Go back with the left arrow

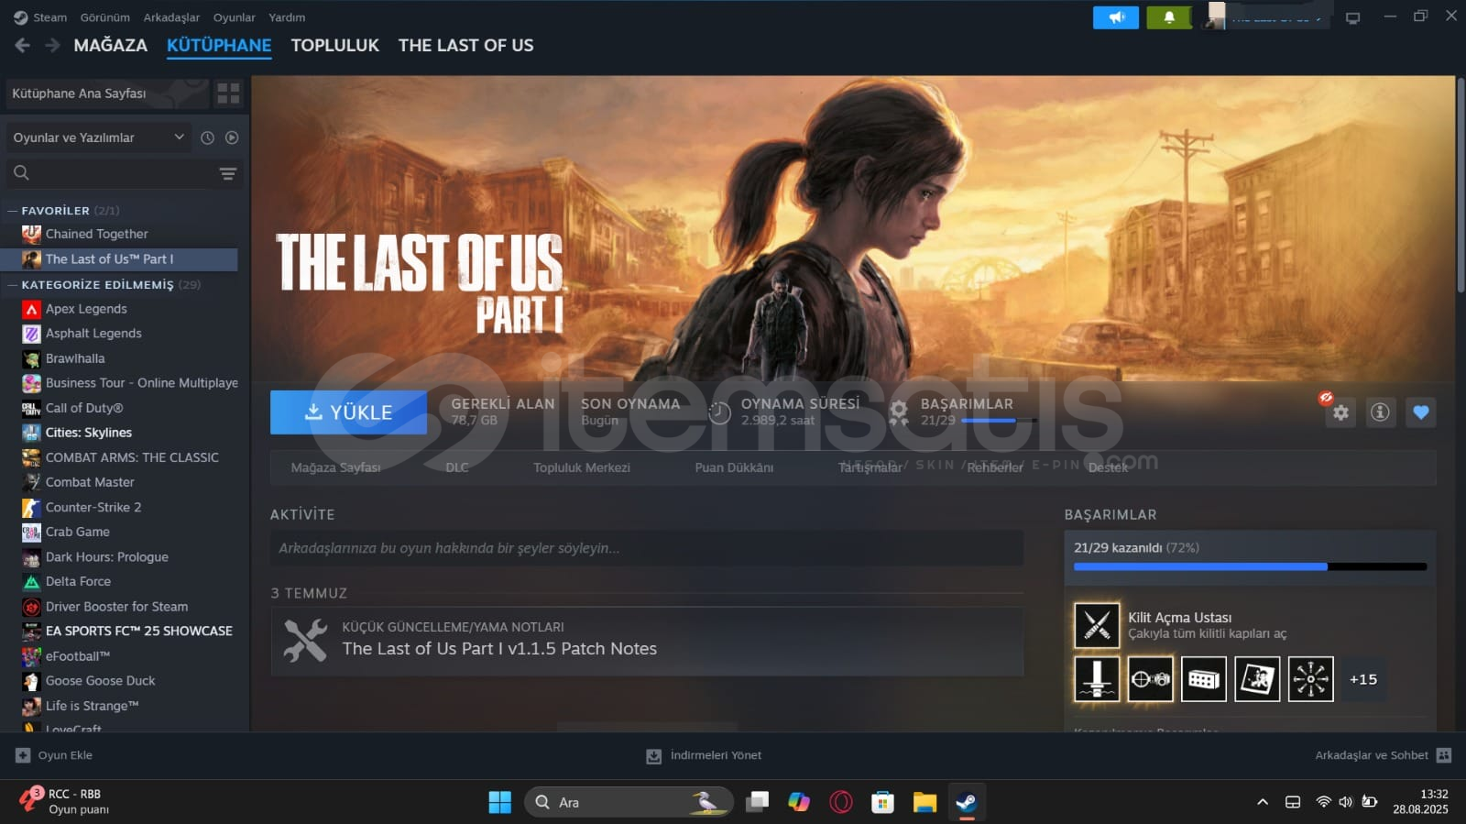click(23, 45)
